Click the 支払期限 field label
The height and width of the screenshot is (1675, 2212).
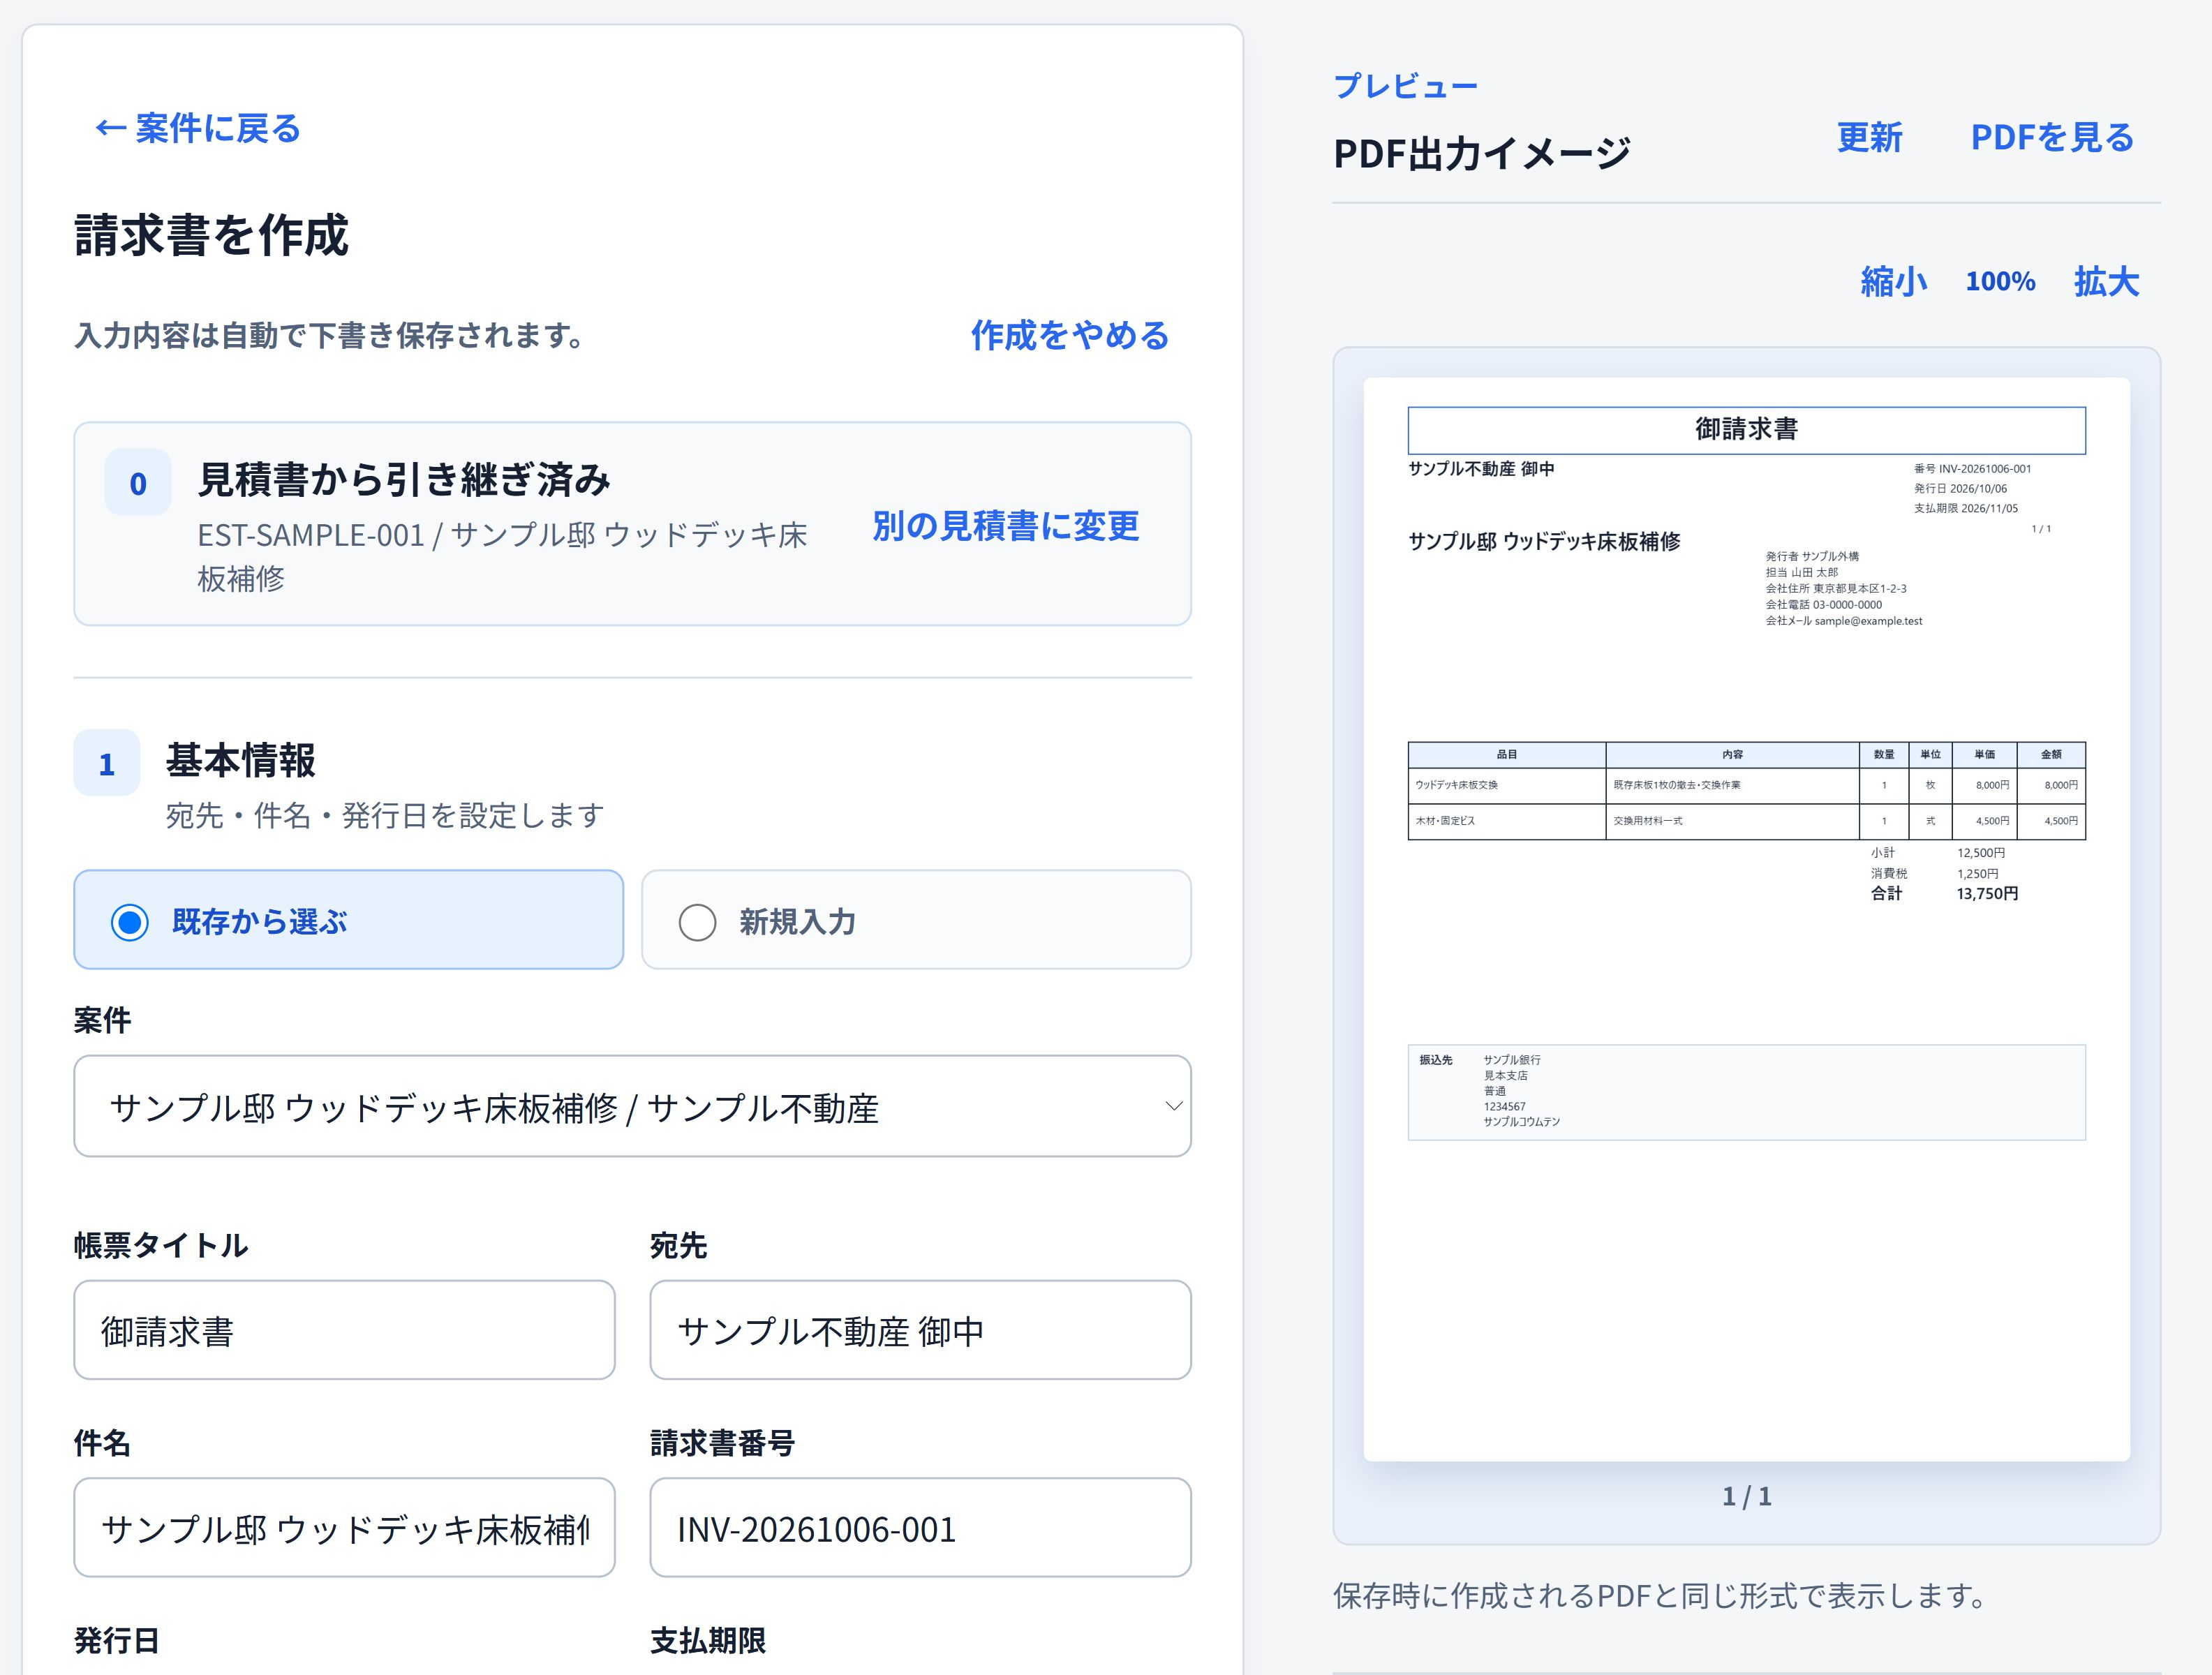click(708, 1640)
